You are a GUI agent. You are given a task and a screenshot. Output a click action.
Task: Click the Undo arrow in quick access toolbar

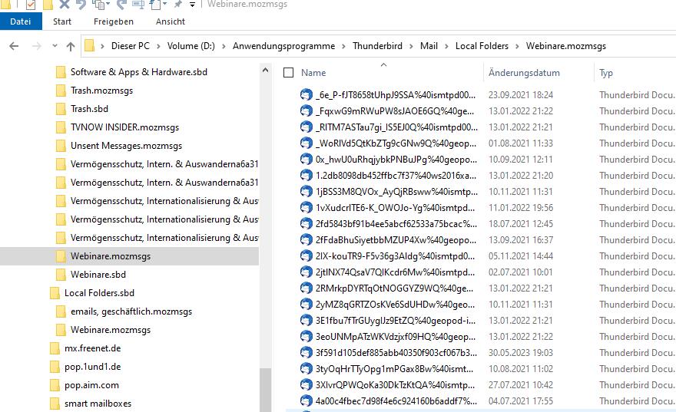[x=81, y=5]
